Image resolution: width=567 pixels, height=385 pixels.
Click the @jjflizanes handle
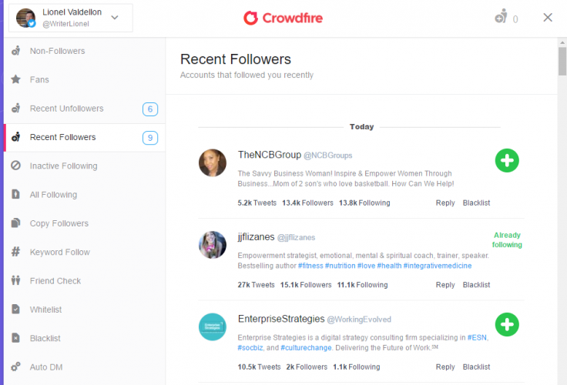point(296,237)
